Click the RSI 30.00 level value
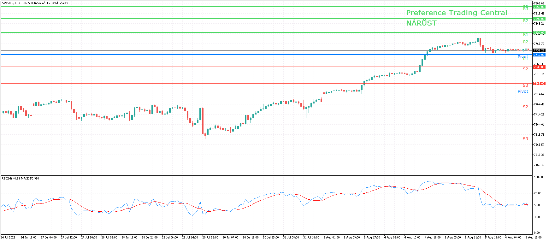549x241 pixels. [x=537, y=217]
